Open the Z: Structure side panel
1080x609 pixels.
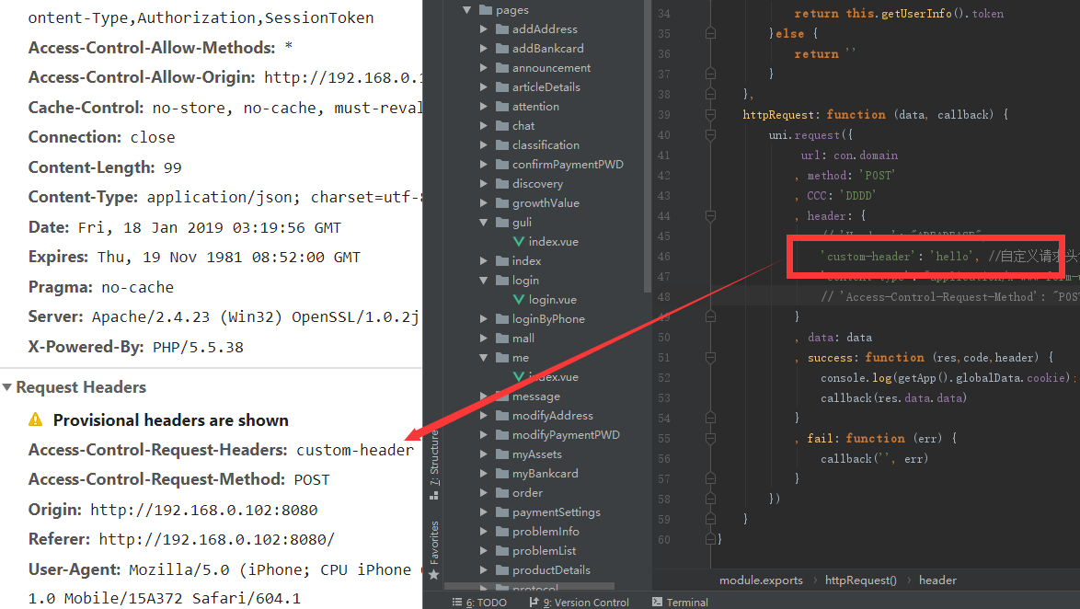[433, 465]
